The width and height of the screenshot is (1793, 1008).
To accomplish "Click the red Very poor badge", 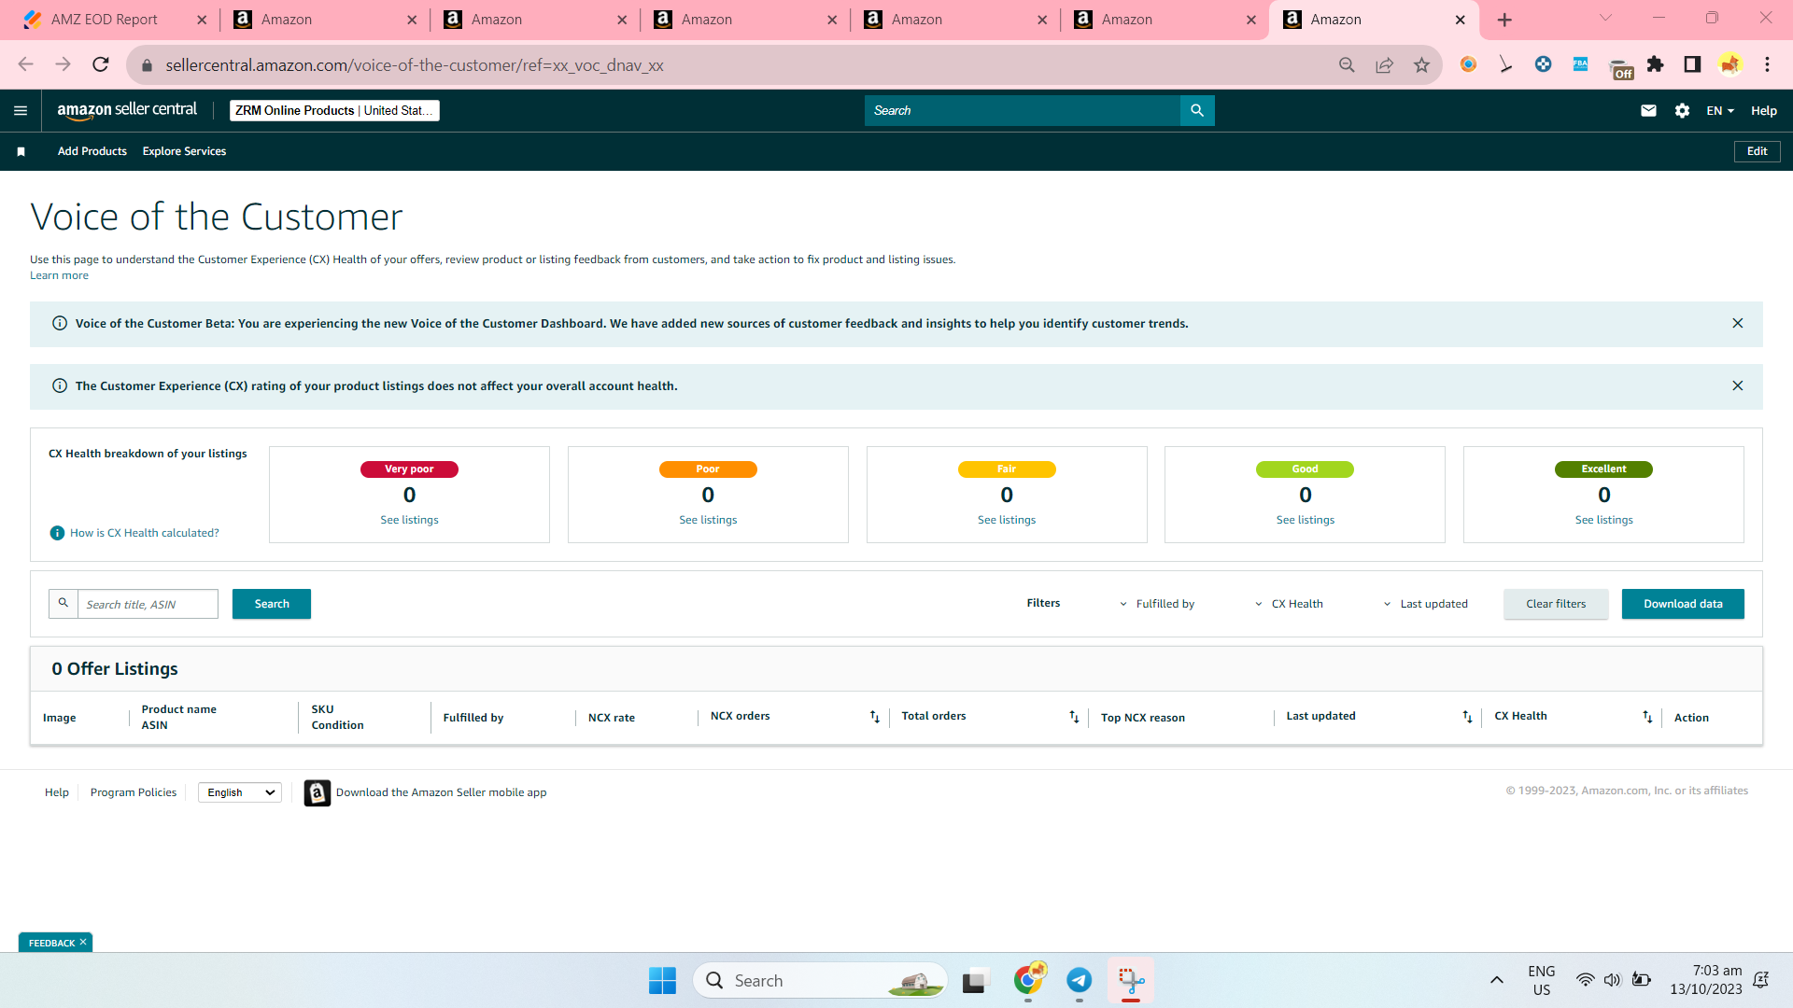I will (409, 469).
